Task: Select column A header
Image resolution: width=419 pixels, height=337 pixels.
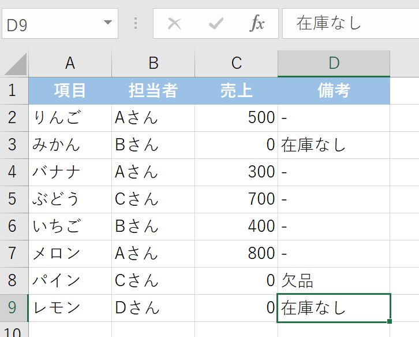Action: [x=70, y=64]
